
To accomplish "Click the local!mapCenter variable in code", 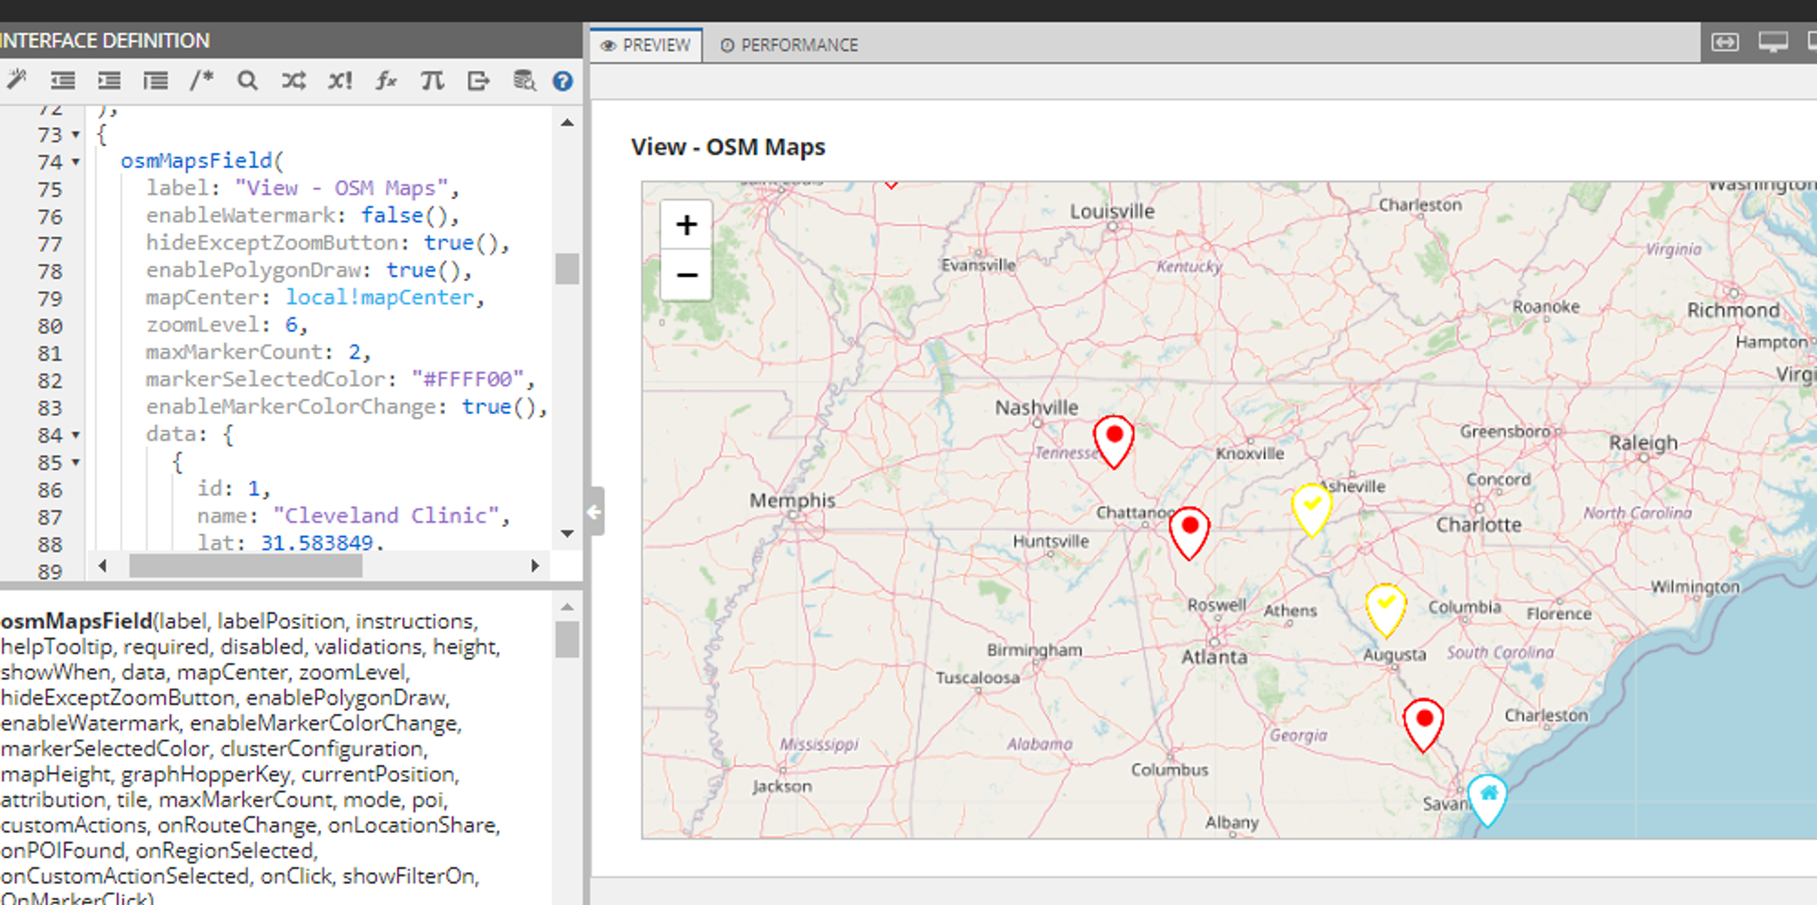I will point(380,298).
